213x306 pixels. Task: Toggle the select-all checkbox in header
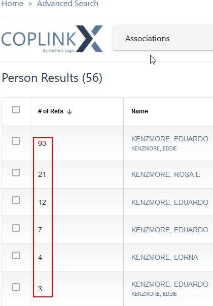click(16, 110)
